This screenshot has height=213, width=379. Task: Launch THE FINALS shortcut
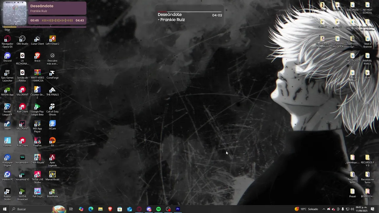[52, 91]
